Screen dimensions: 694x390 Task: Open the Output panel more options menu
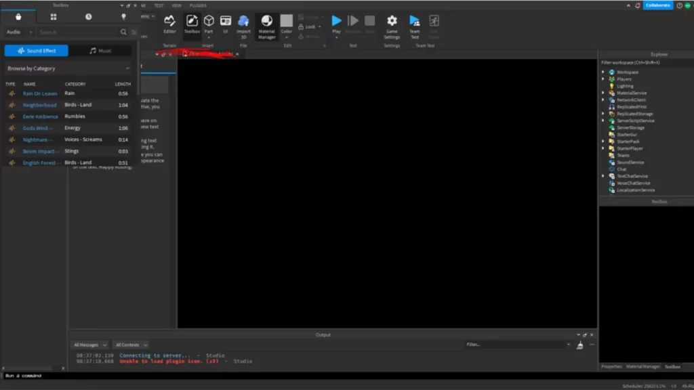pos(592,345)
